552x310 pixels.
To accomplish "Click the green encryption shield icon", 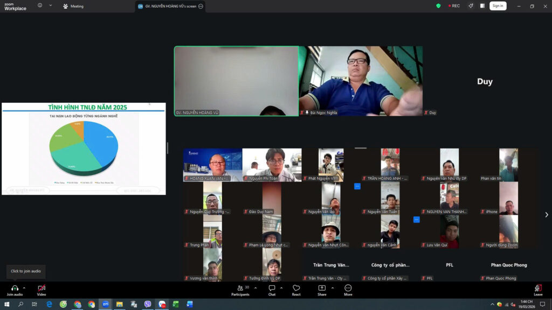I will (438, 6).
